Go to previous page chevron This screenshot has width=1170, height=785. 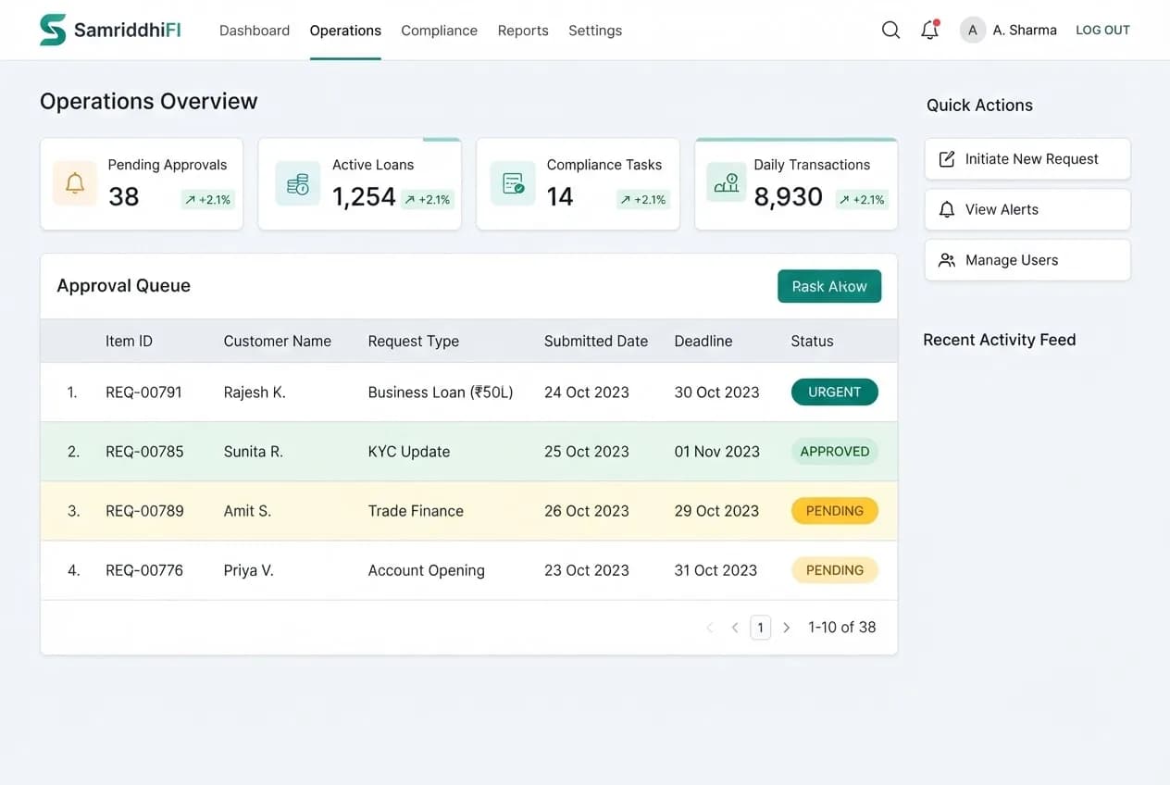tap(735, 628)
